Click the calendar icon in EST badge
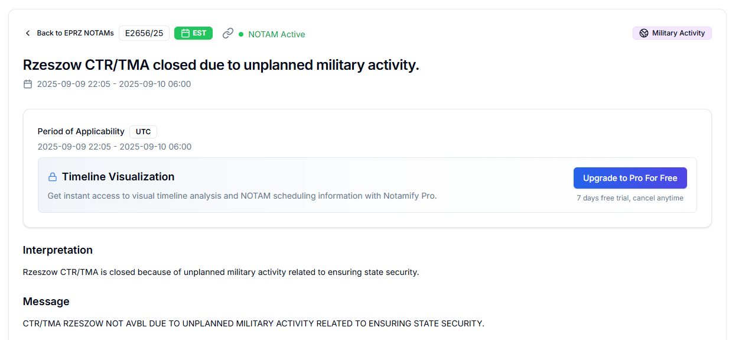The height and width of the screenshot is (340, 729). (x=185, y=33)
